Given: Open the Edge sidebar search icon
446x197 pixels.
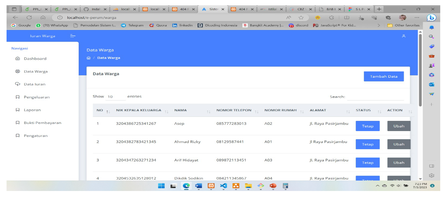Looking at the screenshot, I should (x=431, y=37).
